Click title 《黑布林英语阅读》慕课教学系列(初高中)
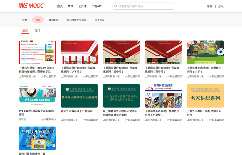This screenshot has width=242, height=155. 162,113
